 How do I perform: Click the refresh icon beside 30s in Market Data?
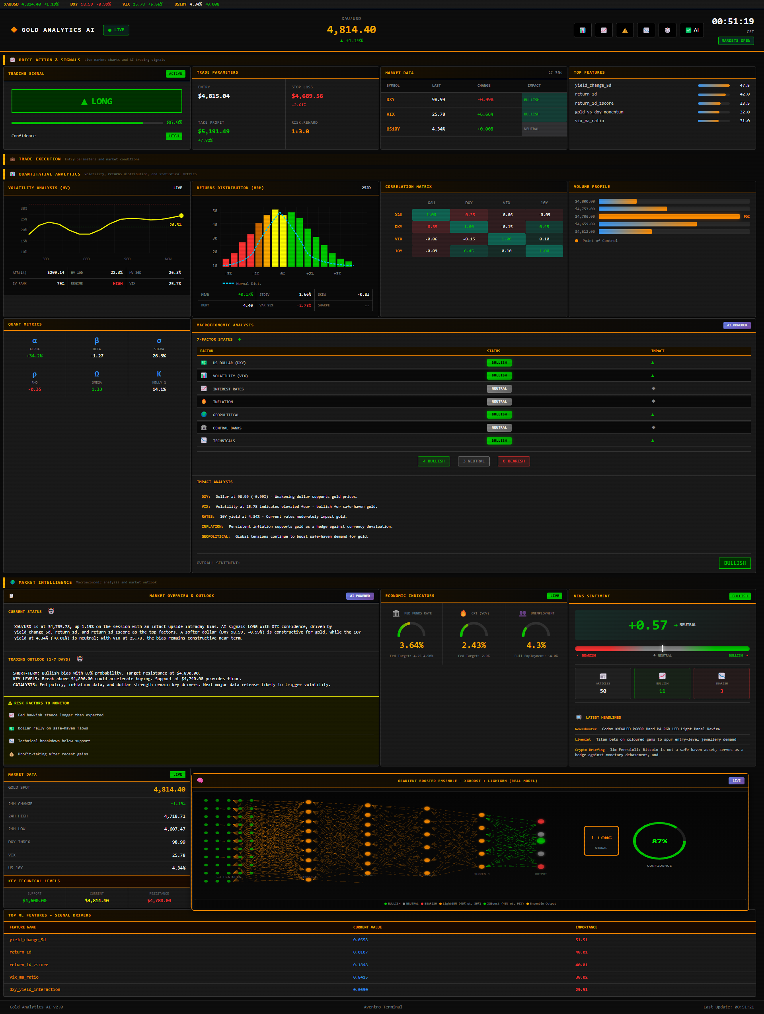pyautogui.click(x=550, y=72)
